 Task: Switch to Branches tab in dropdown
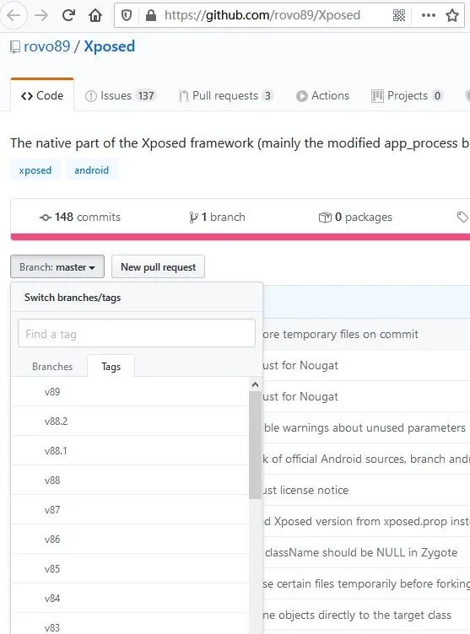tap(52, 367)
